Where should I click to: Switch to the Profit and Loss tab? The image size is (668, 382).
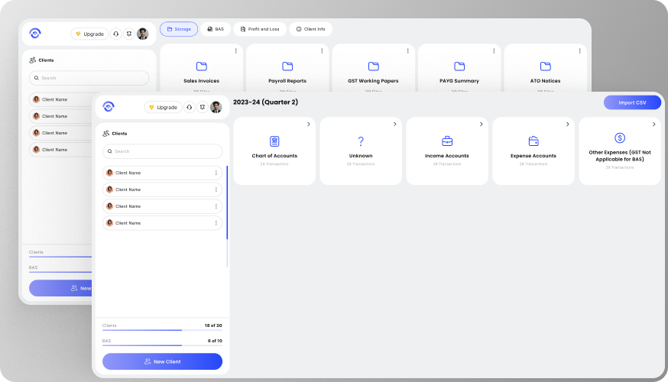click(x=260, y=29)
